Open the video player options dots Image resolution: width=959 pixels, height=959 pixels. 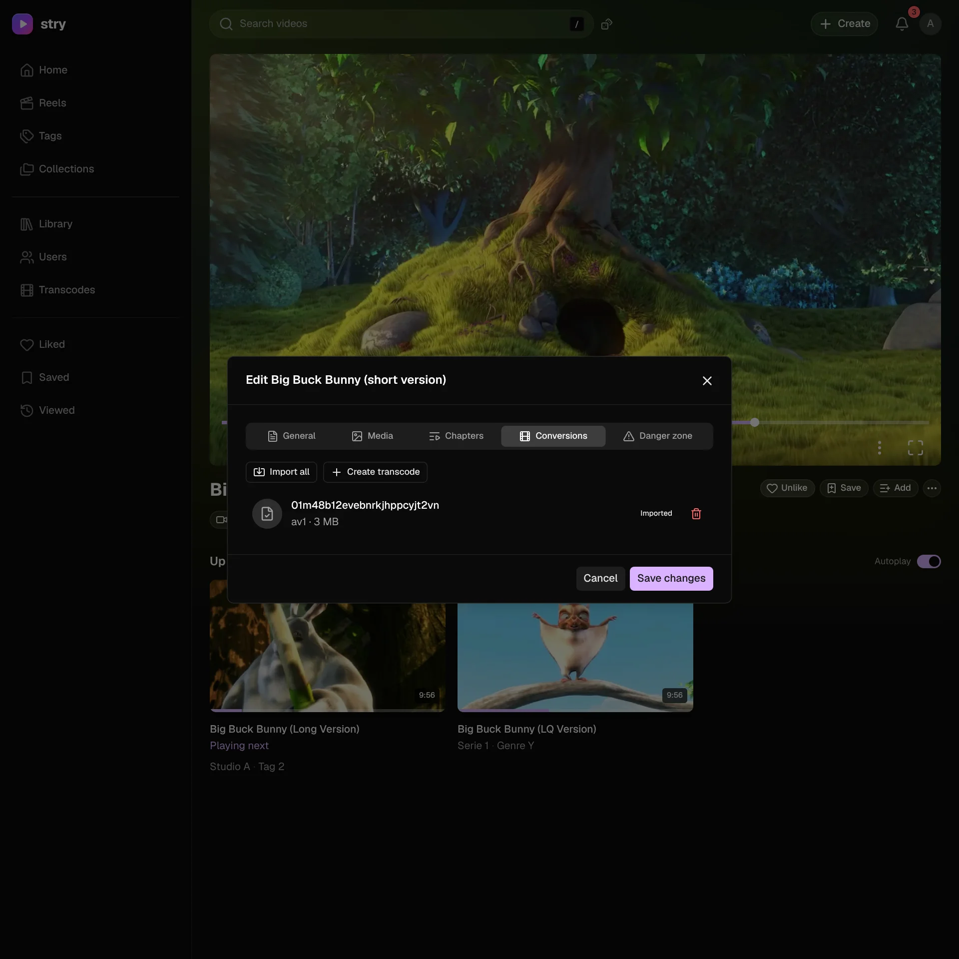[879, 448]
